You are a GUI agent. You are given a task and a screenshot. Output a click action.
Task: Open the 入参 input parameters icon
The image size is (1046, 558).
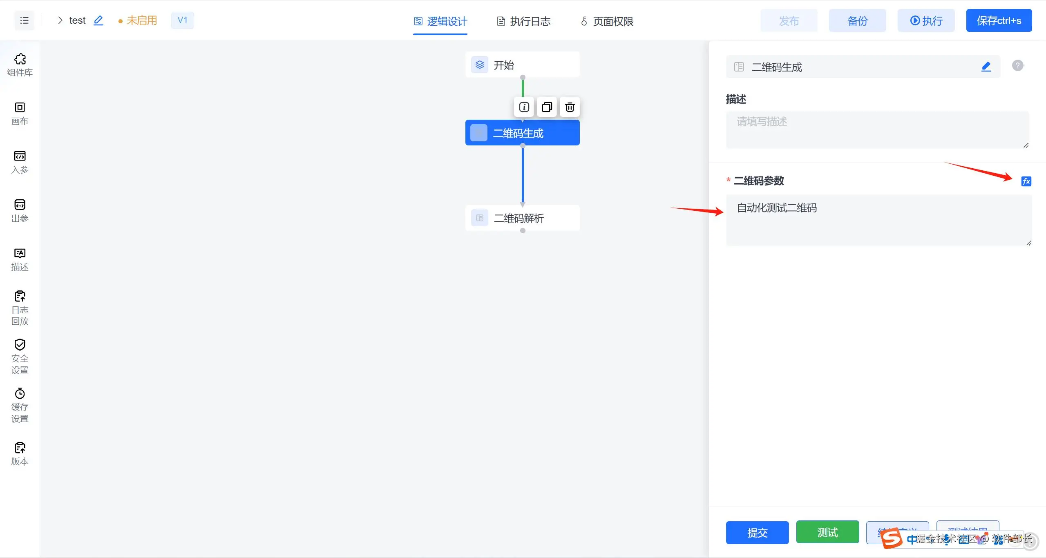pos(20,162)
